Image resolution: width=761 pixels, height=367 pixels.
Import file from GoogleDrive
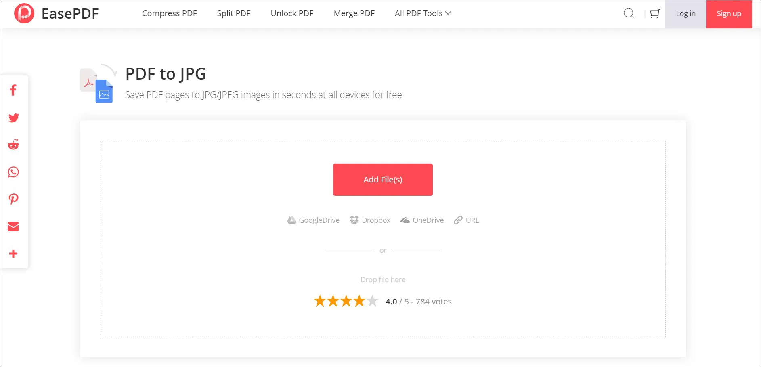313,220
